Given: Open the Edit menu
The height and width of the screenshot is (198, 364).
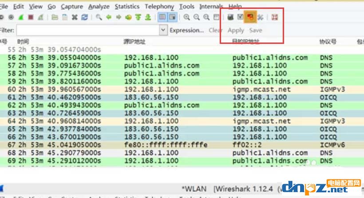Looking at the screenshot, I should pos(18,7).
